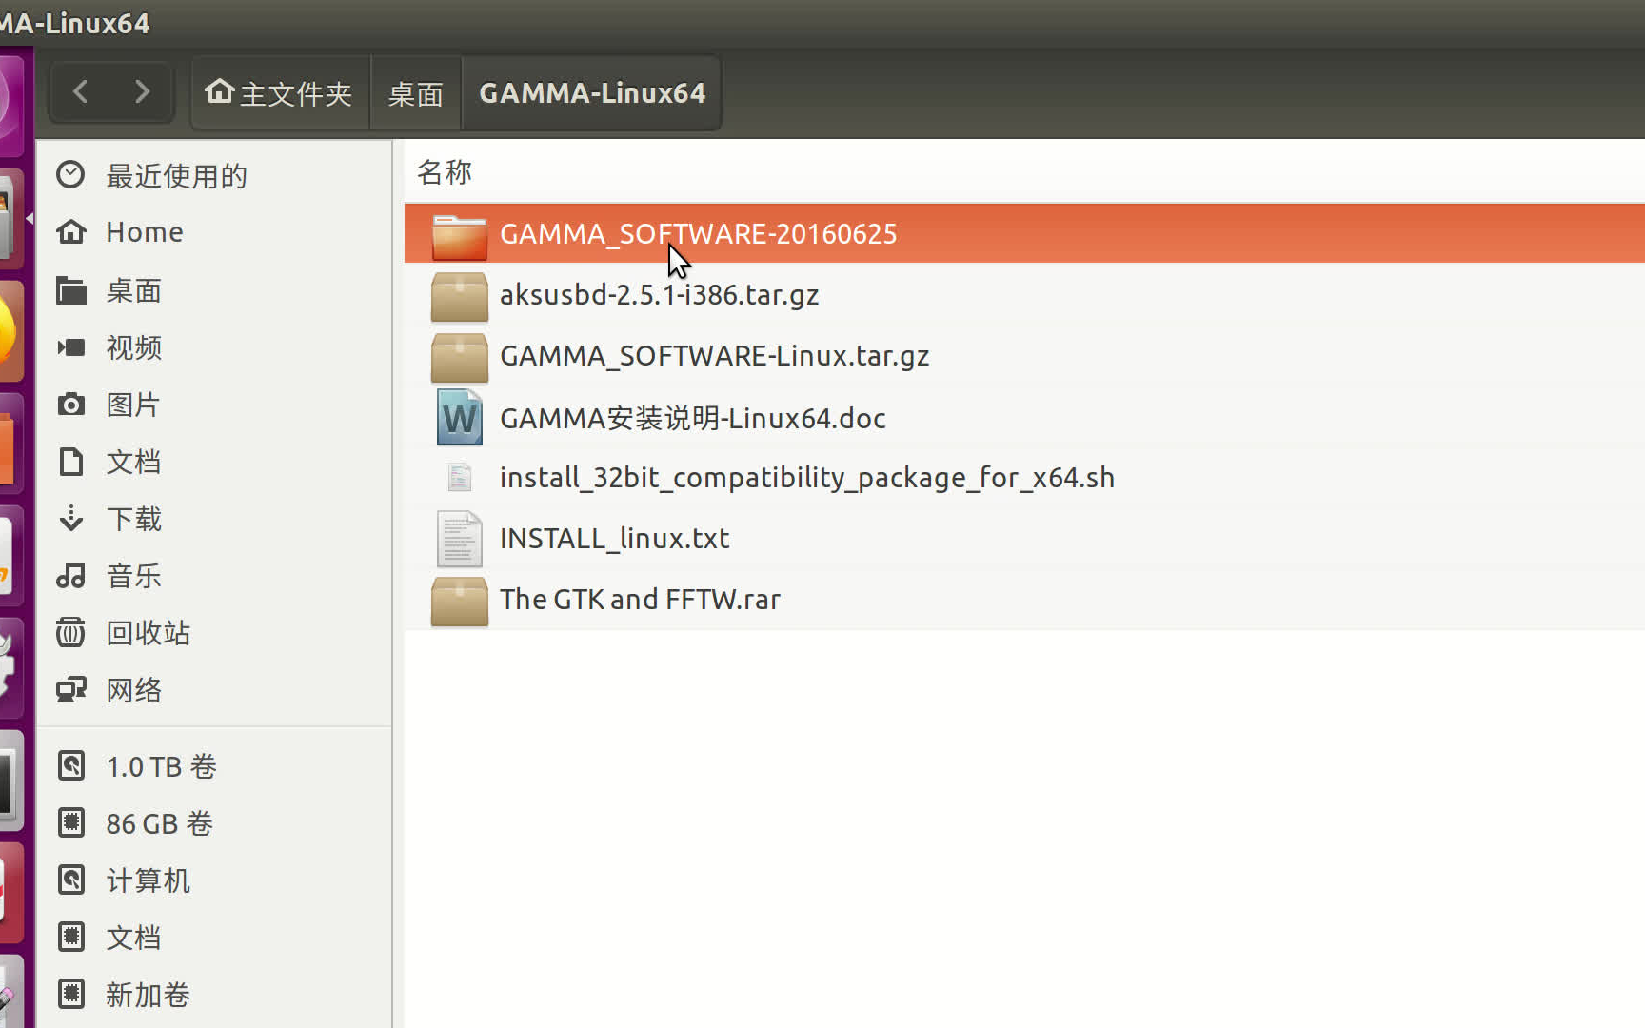Viewport: 1645px width, 1028px height.
Task: Go back with the left arrow button
Action: (81, 92)
